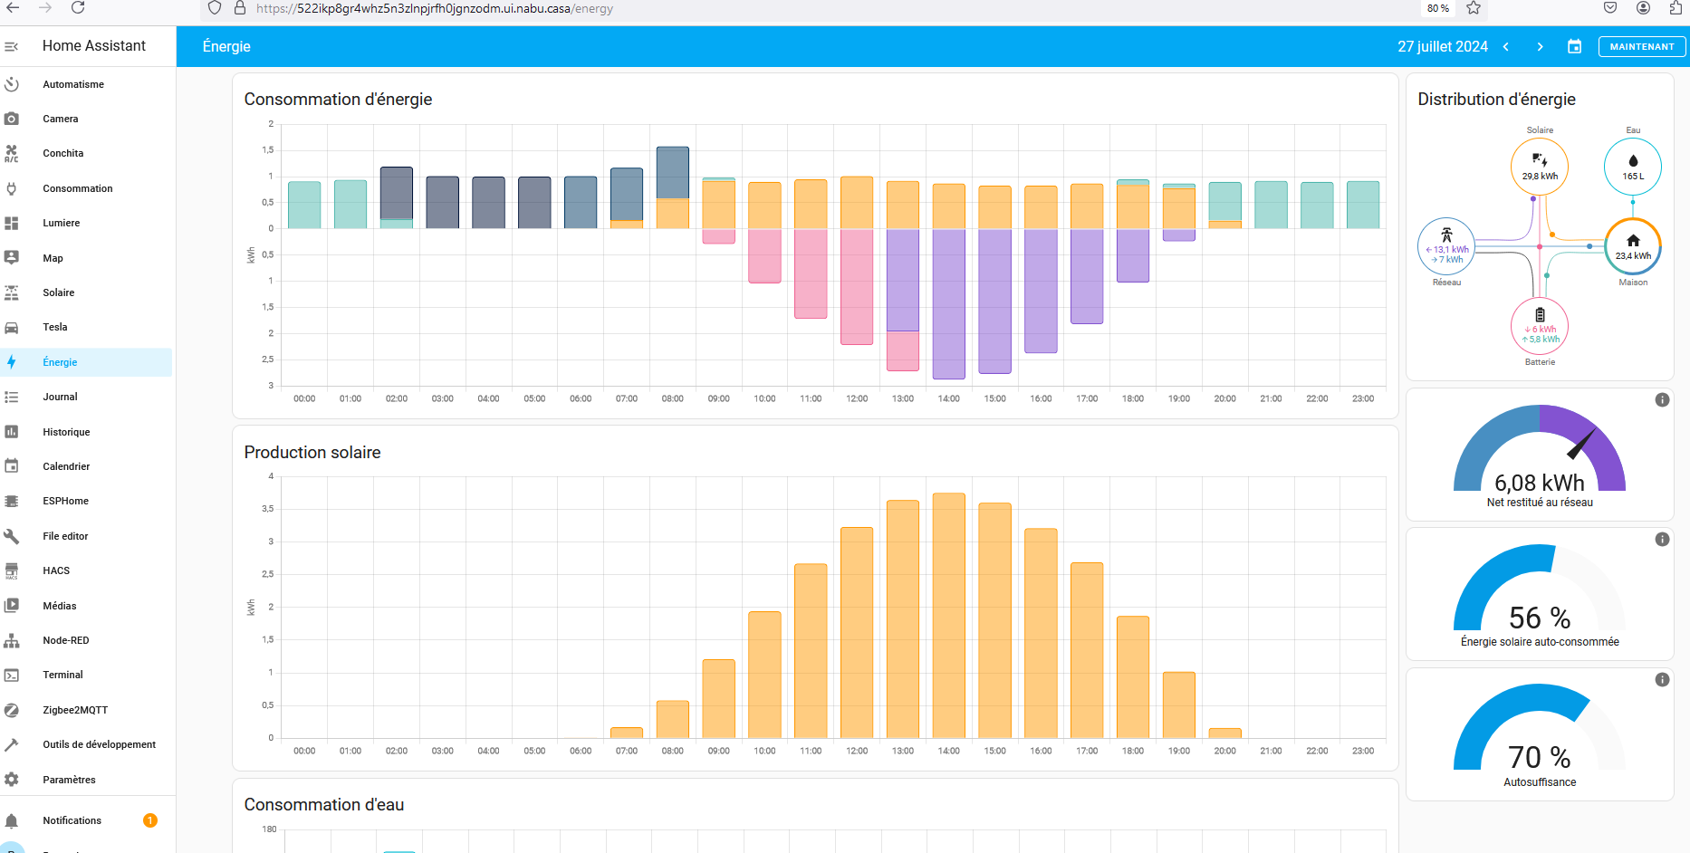Bookmark page with the star icon
The image size is (1690, 853).
point(1474,9)
